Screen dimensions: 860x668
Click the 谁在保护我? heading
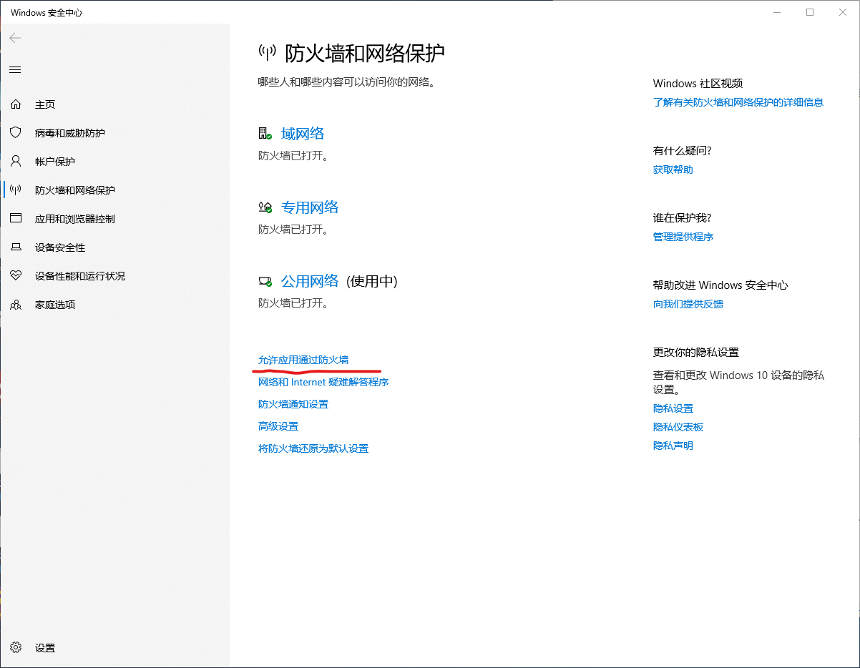pyautogui.click(x=683, y=217)
